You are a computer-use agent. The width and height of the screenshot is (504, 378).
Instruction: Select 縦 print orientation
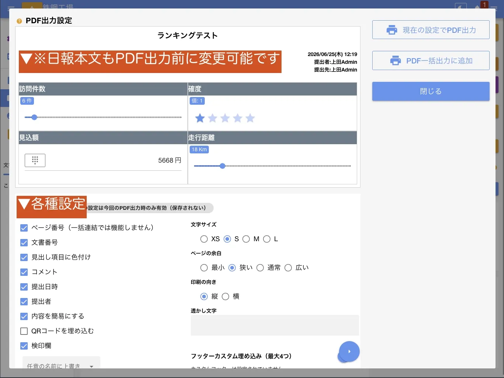tap(204, 296)
